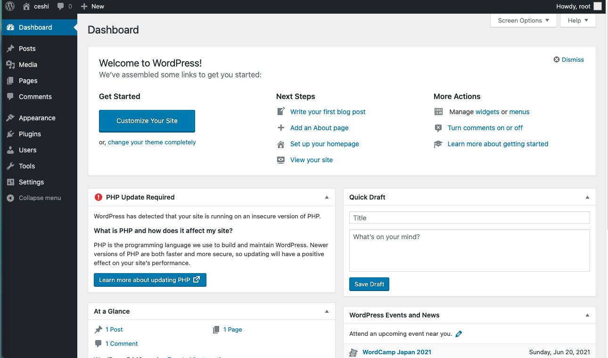Open the Media menu
This screenshot has width=608, height=358.
click(39, 65)
